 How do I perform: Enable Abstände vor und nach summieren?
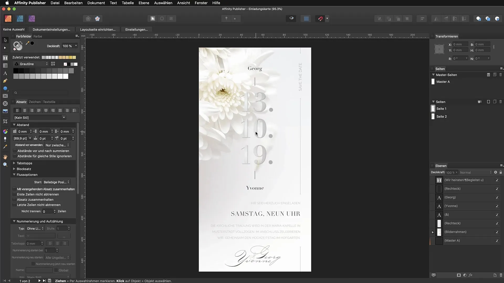click(15, 151)
